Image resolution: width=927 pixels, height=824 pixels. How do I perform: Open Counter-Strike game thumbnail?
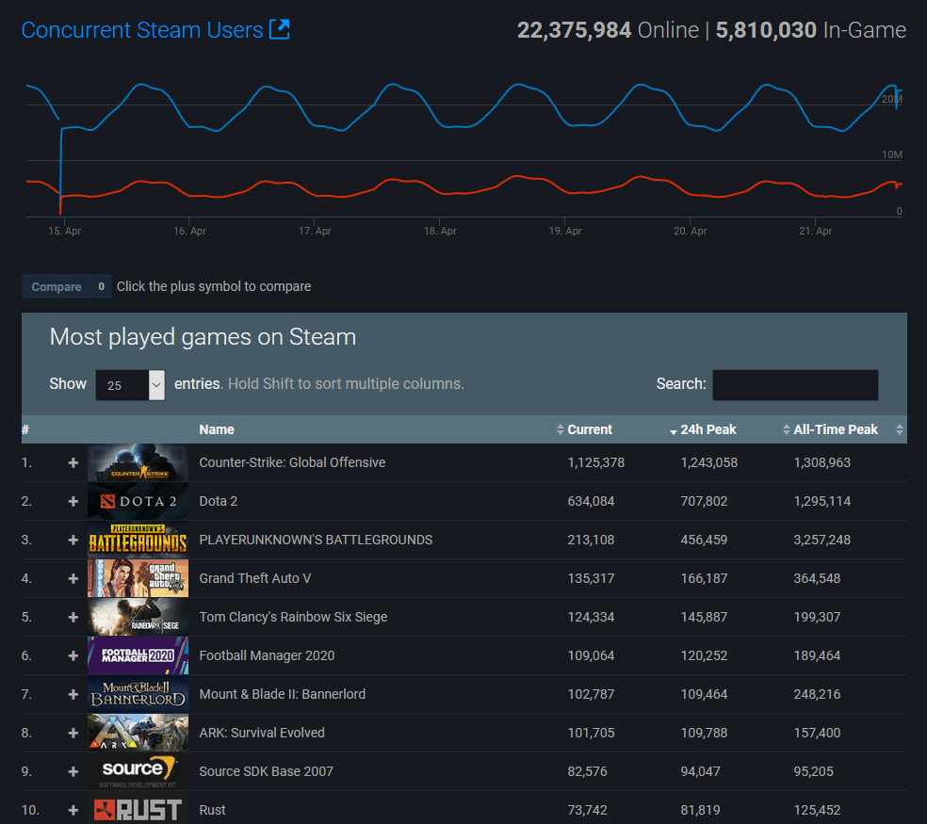coord(138,462)
